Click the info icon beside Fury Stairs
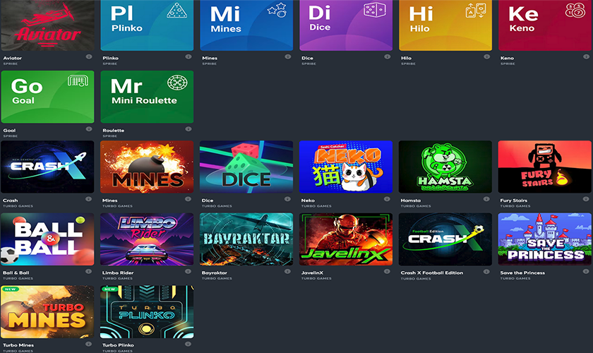The image size is (593, 353). coord(586,199)
